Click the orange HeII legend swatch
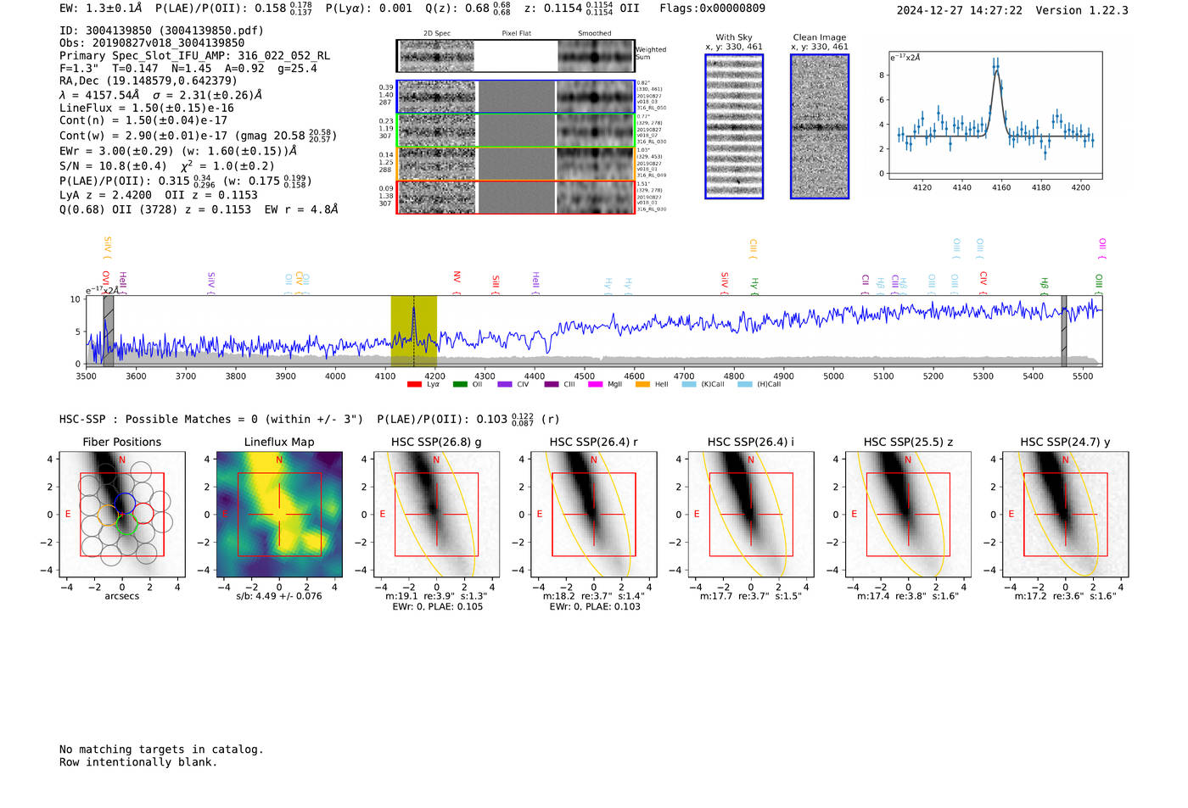Screen dimensions: 1188x808 click(x=642, y=385)
